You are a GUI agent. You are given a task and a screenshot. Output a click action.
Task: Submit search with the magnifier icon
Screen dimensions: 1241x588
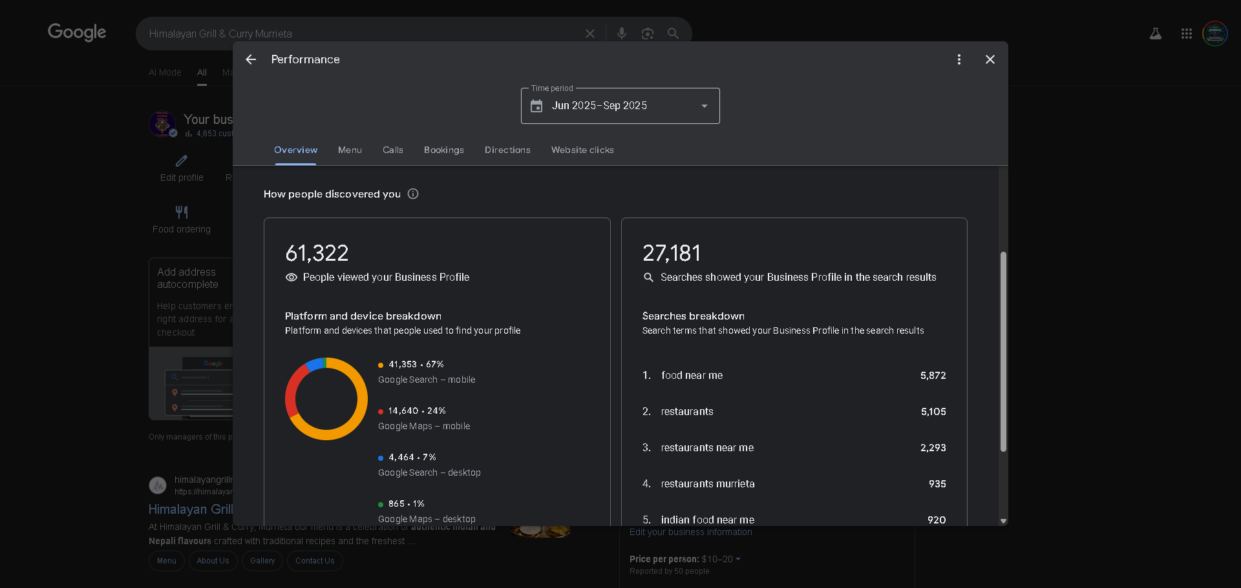(673, 34)
